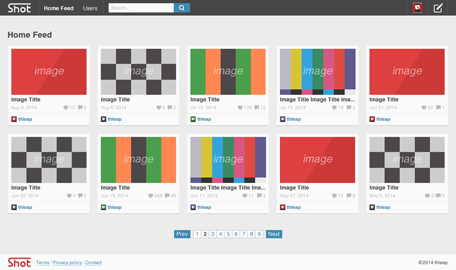This screenshot has height=270, width=456.
Task: Open thleap link on May 5, 2014 card
Action: coord(383,207)
